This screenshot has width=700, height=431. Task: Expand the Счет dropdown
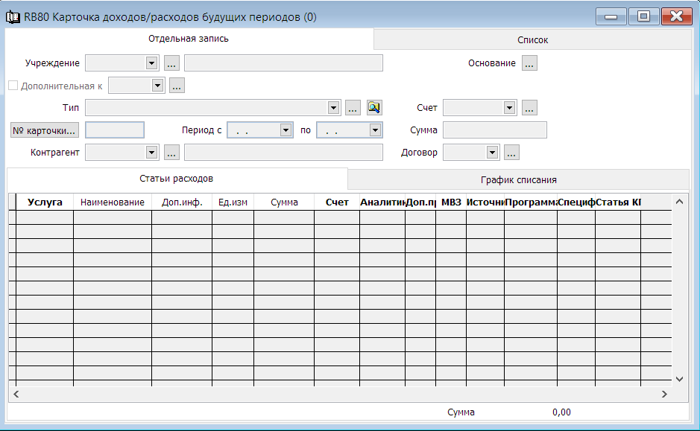point(509,108)
